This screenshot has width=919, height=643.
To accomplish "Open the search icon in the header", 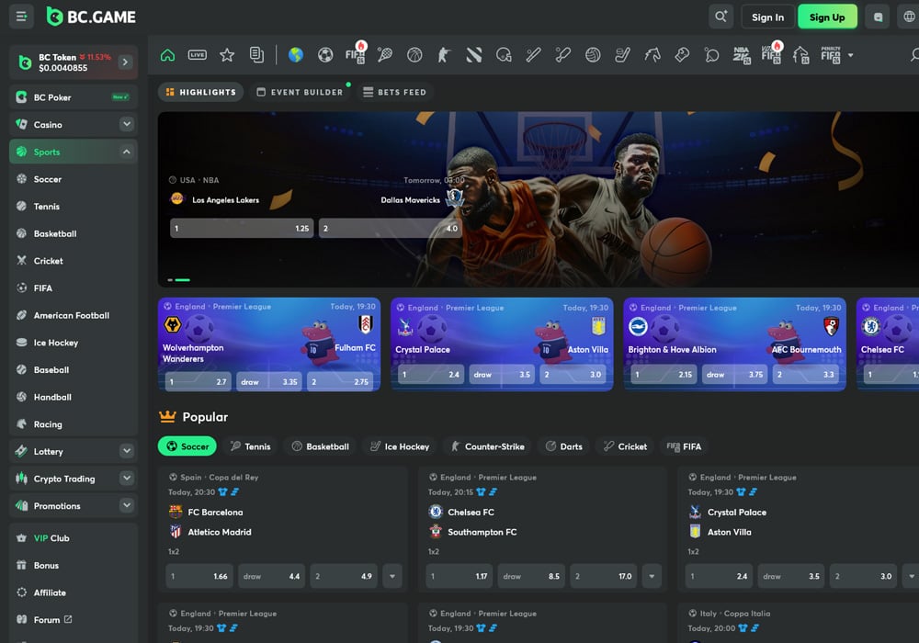I will click(x=720, y=17).
